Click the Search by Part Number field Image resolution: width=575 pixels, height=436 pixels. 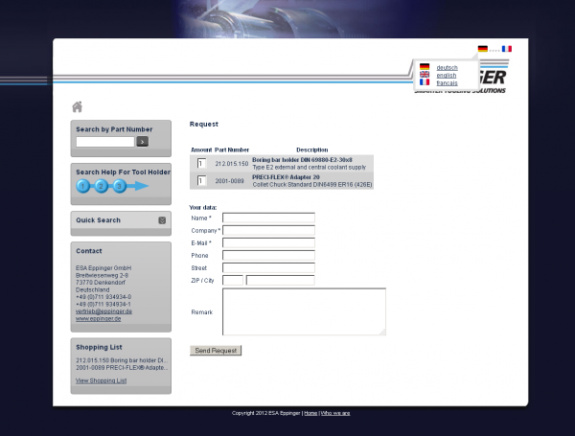105,142
